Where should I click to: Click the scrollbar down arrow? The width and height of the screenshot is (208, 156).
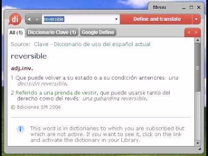pos(198,143)
